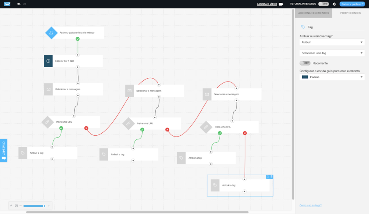This screenshot has width=369, height=214.
Task: Open the Salvar e publicar dropdown button
Action: click(352, 4)
